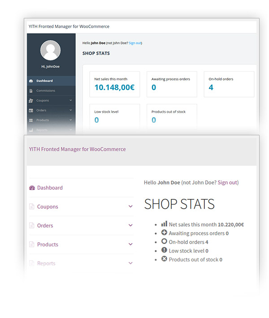The width and height of the screenshot is (269, 318).
Task: Click the plus icon beside Awaiting process orders
Action: [164, 233]
